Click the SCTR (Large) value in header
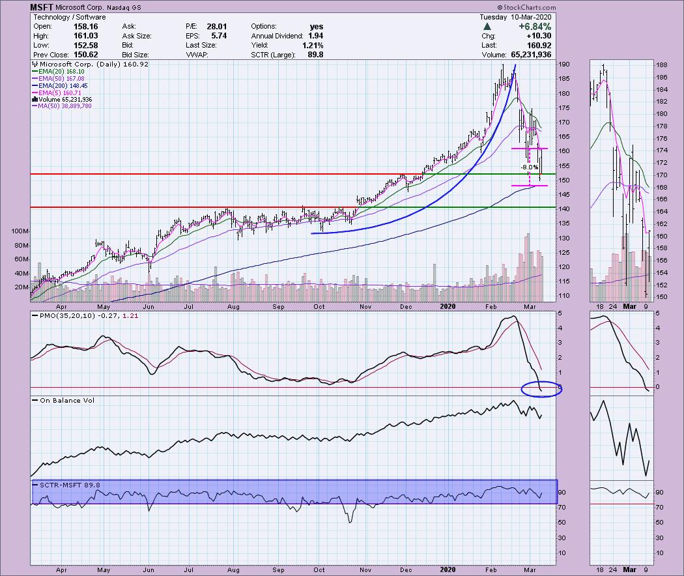Screen dimensions: 684x576 tap(316, 55)
